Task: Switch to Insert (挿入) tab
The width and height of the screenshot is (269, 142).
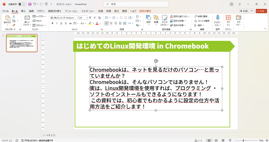Action: 23,11
